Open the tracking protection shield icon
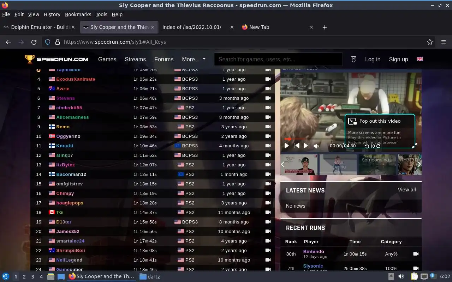 point(48,42)
